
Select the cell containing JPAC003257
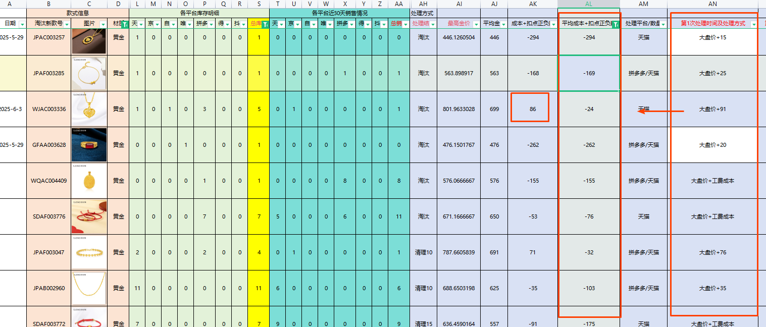point(48,37)
